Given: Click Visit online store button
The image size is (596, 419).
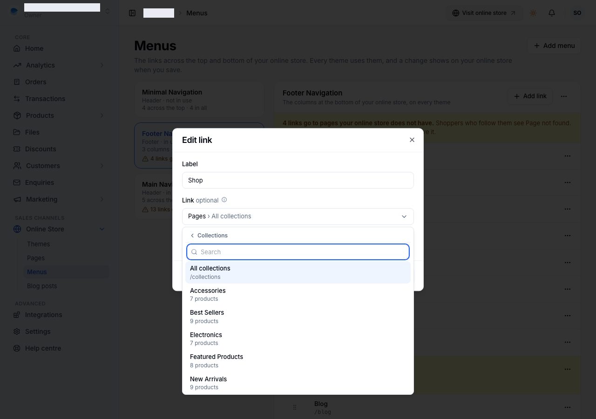Looking at the screenshot, I should pyautogui.click(x=484, y=13).
